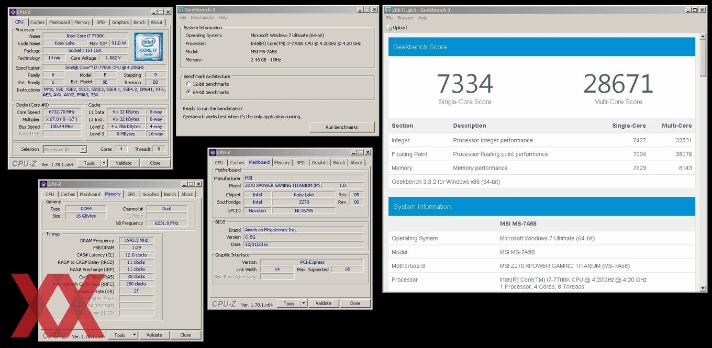Image resolution: width=712 pixels, height=348 pixels.
Task: Click the Tools button in the CPU-Z CPU window
Action: (x=90, y=163)
